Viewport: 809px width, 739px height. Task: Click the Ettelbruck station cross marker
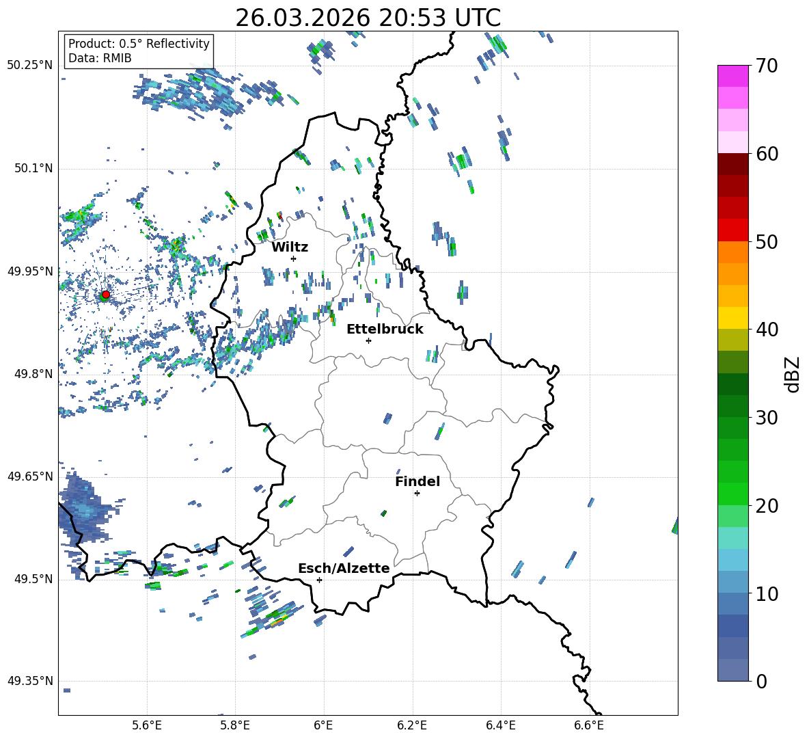368,340
